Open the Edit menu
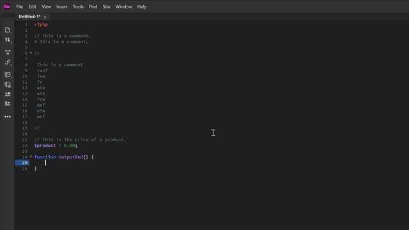 [x=32, y=7]
